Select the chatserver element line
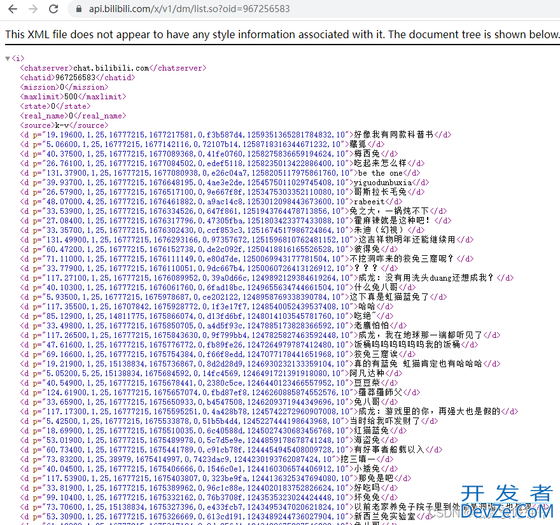560x525 pixels. (113, 68)
